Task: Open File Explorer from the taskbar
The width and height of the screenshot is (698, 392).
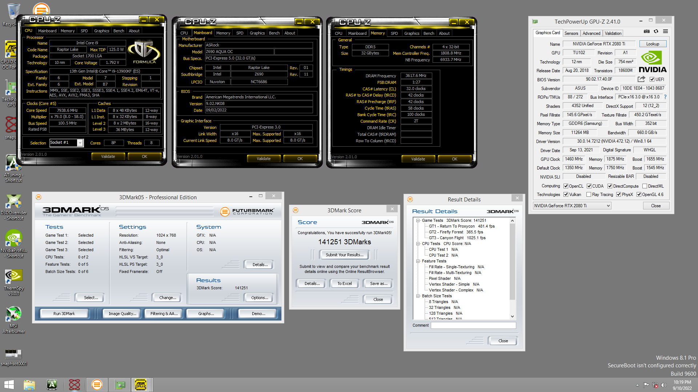Action: pyautogui.click(x=29, y=385)
